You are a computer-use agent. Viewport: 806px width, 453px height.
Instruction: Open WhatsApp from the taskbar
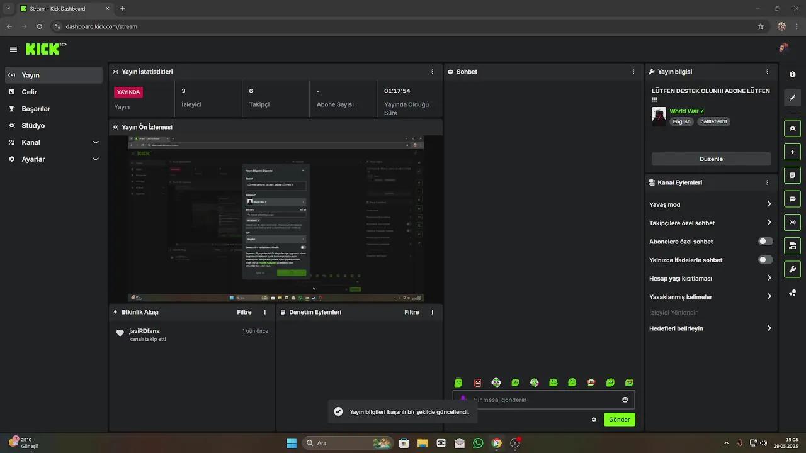[478, 443]
